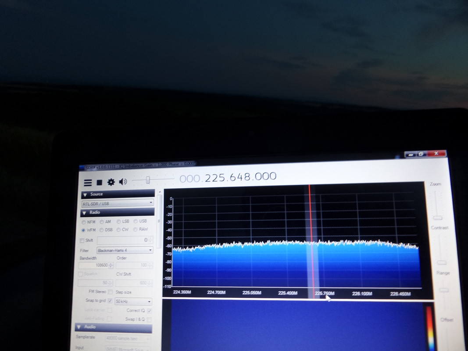The height and width of the screenshot is (351, 468).
Task: Adjust the Range slider
Action: pyautogui.click(x=444, y=290)
